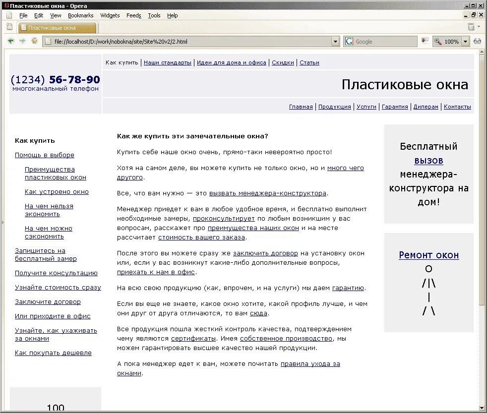Click приехать к нам в офис link
This screenshot has width=487, height=413.
click(x=156, y=272)
